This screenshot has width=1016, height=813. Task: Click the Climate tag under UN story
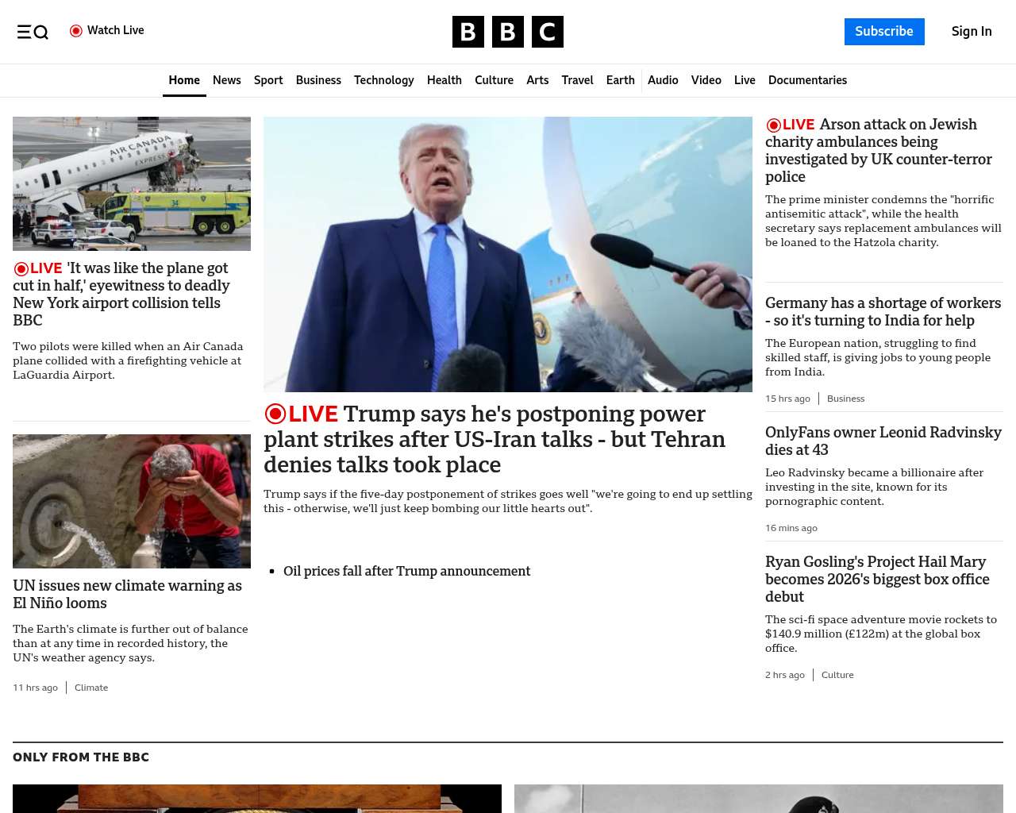point(91,688)
